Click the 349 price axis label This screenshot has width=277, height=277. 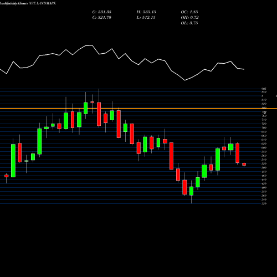point(264,199)
